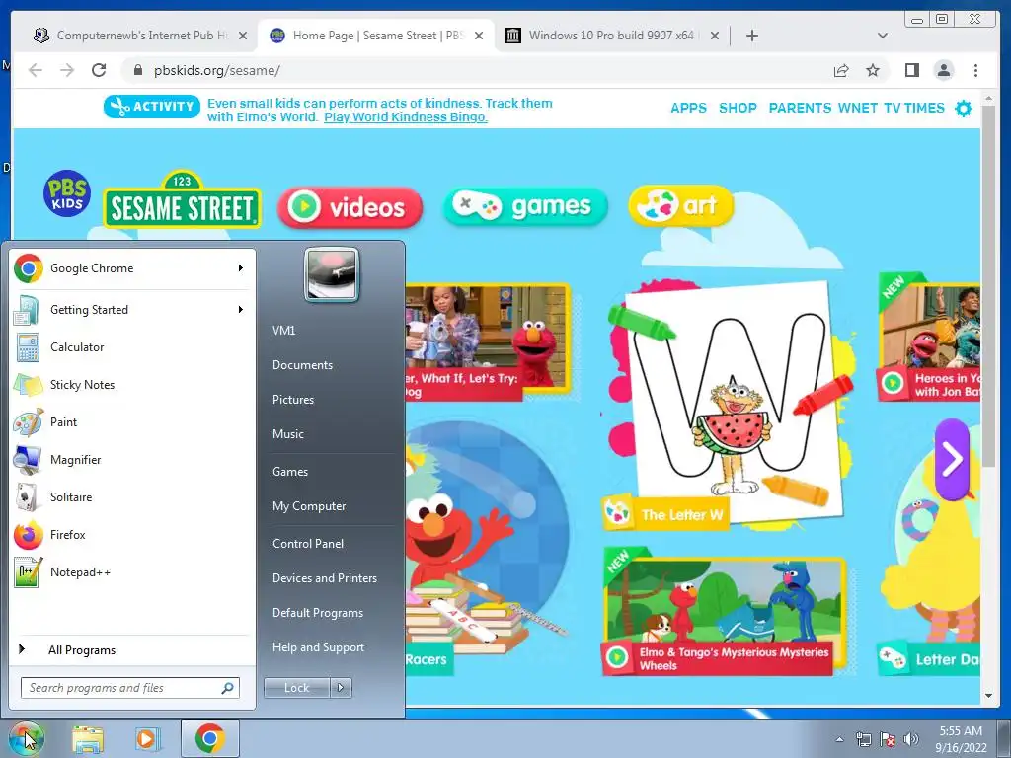Expand Google Chrome jump list arrow

241,268
